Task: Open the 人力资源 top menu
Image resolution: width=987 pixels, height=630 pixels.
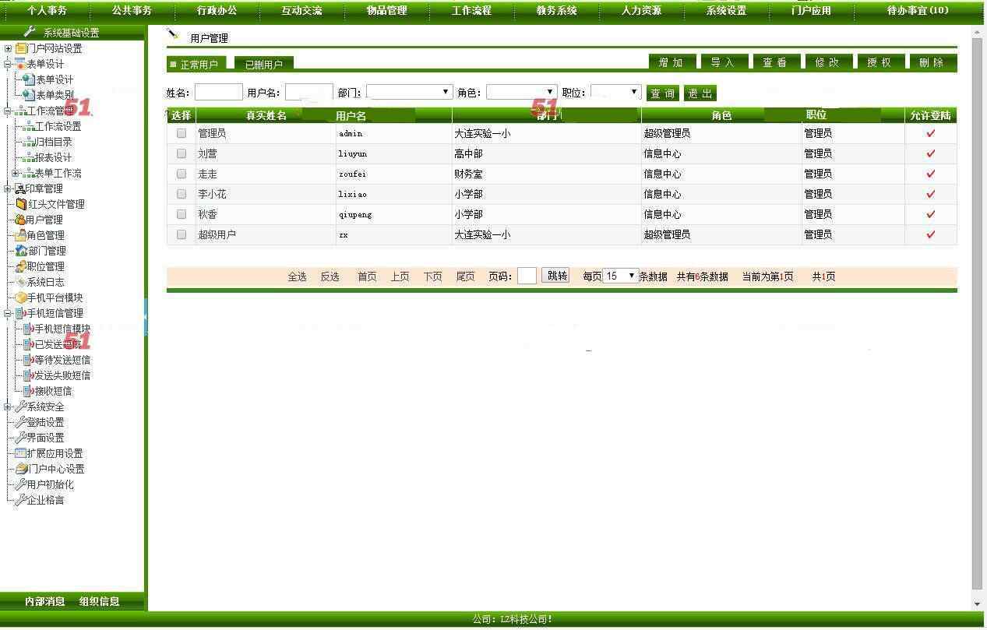Action: tap(641, 11)
